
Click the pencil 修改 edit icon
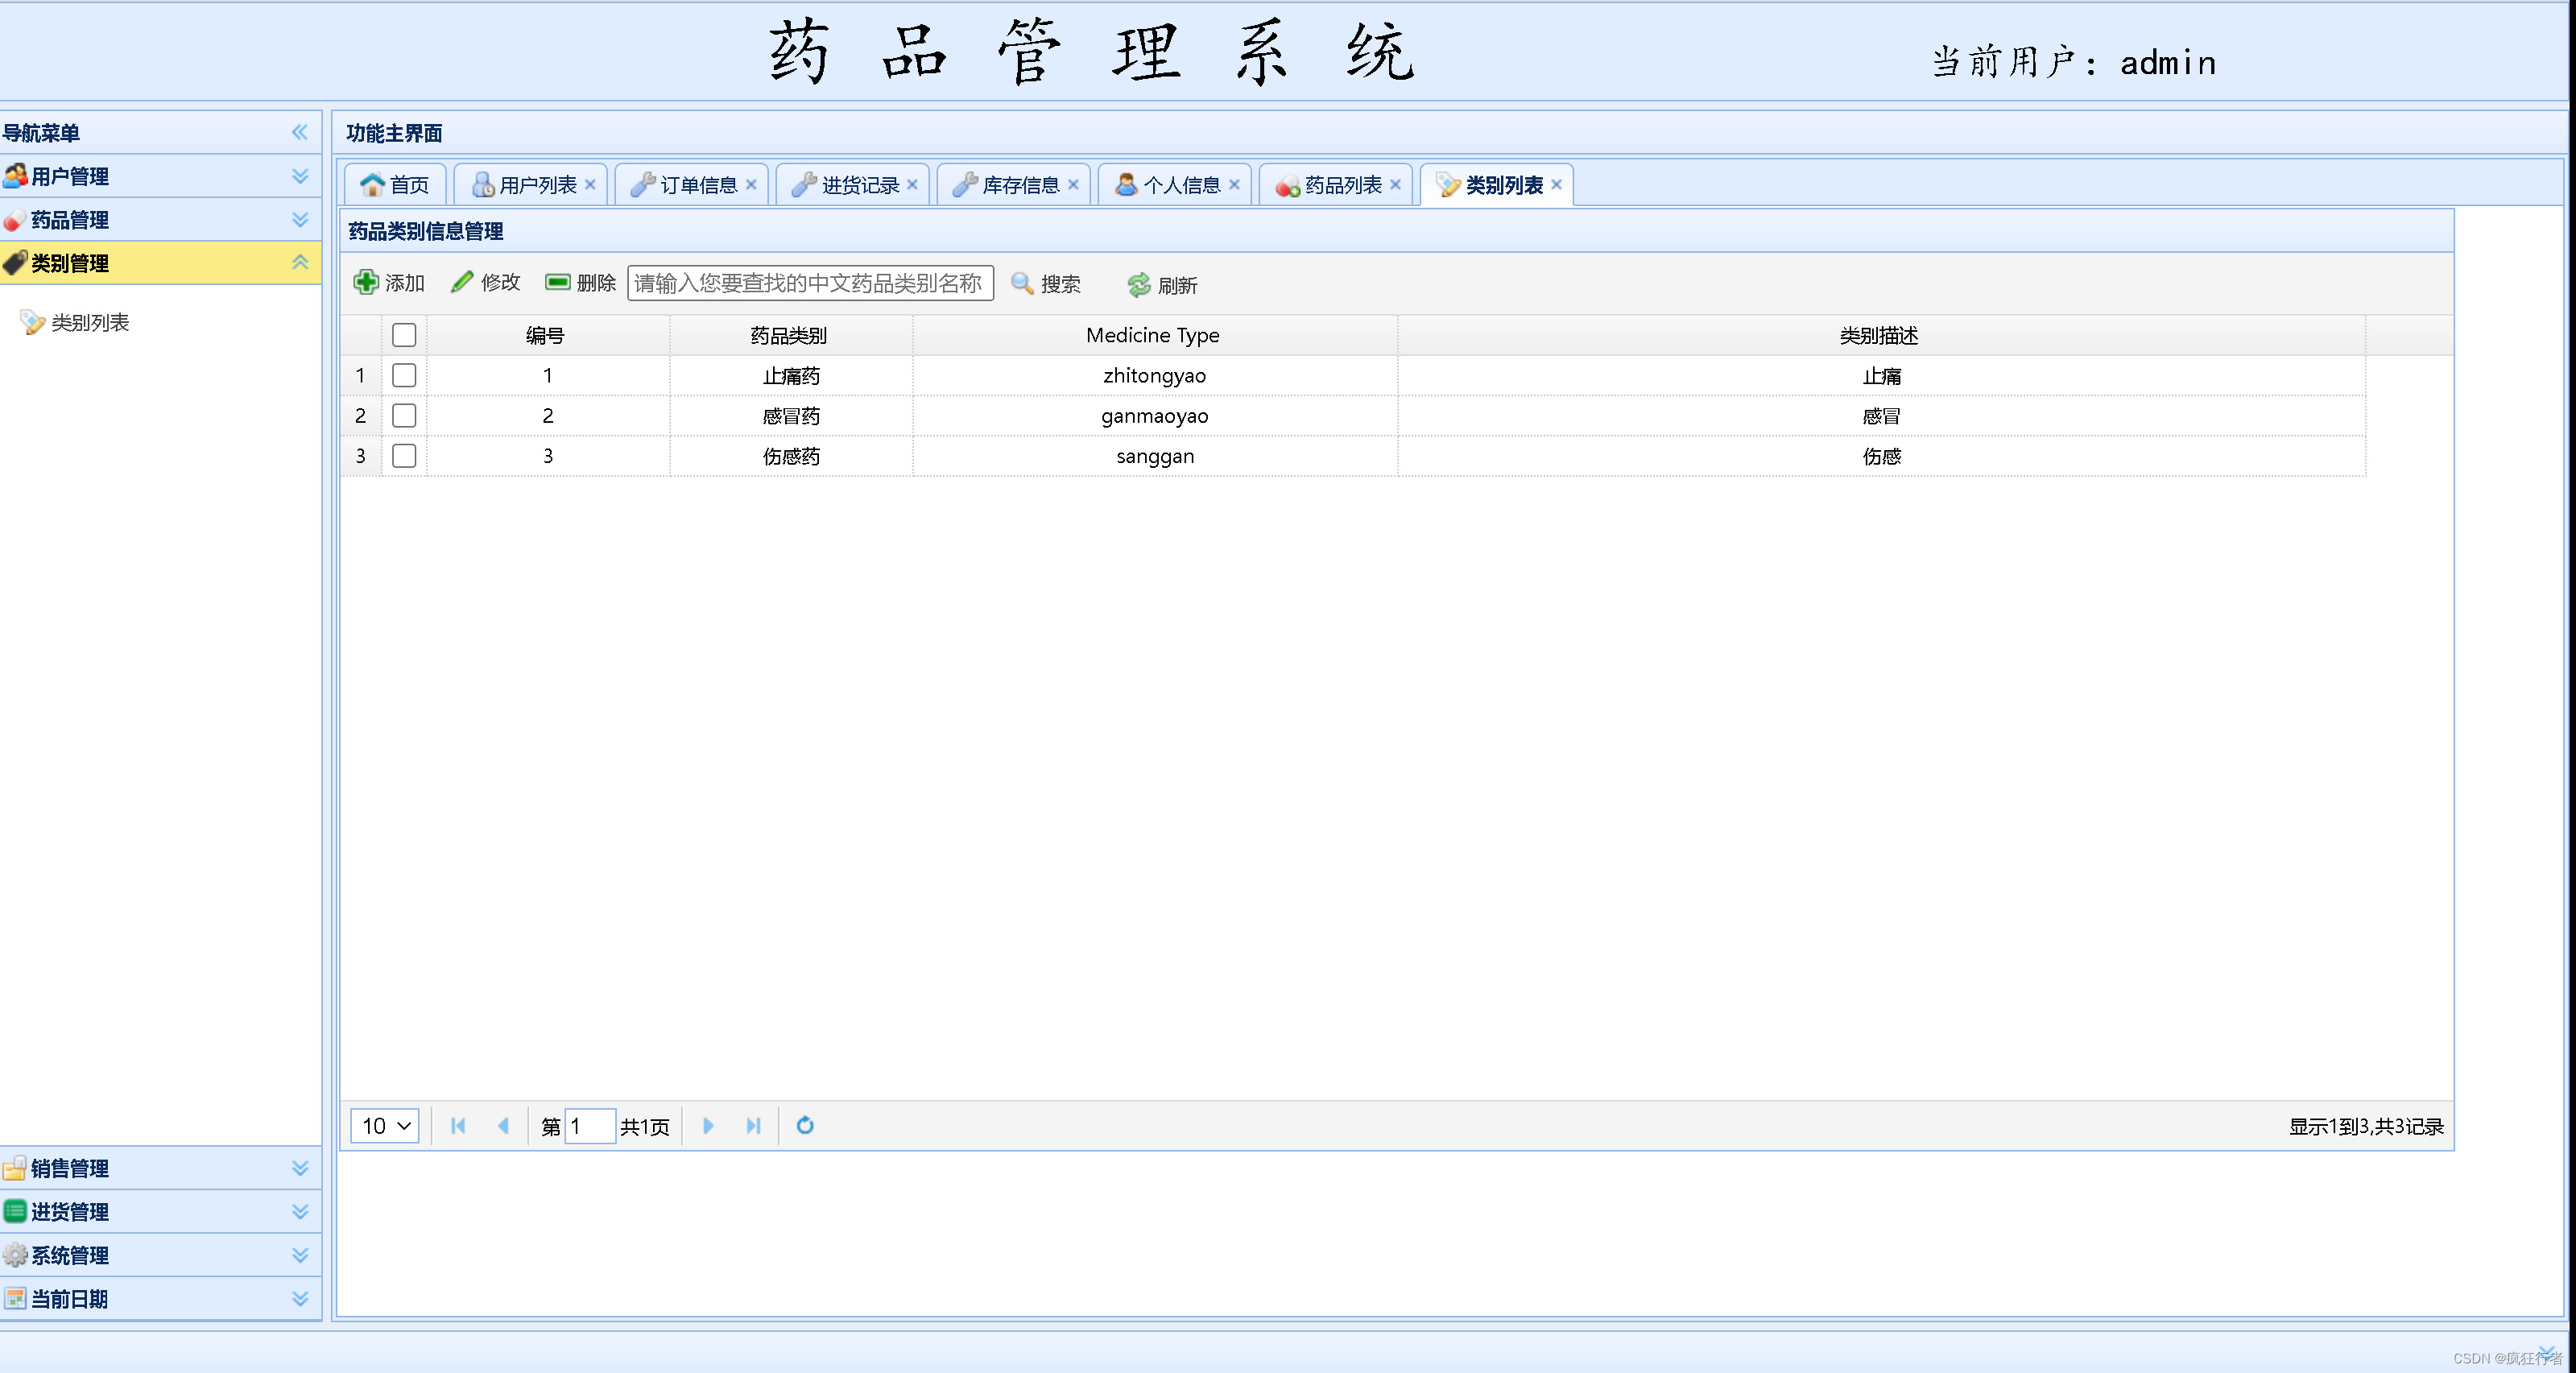pyautogui.click(x=461, y=283)
